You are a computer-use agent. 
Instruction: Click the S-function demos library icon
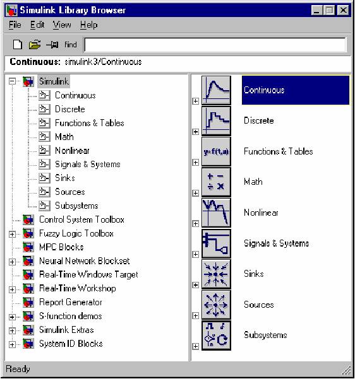[28, 316]
